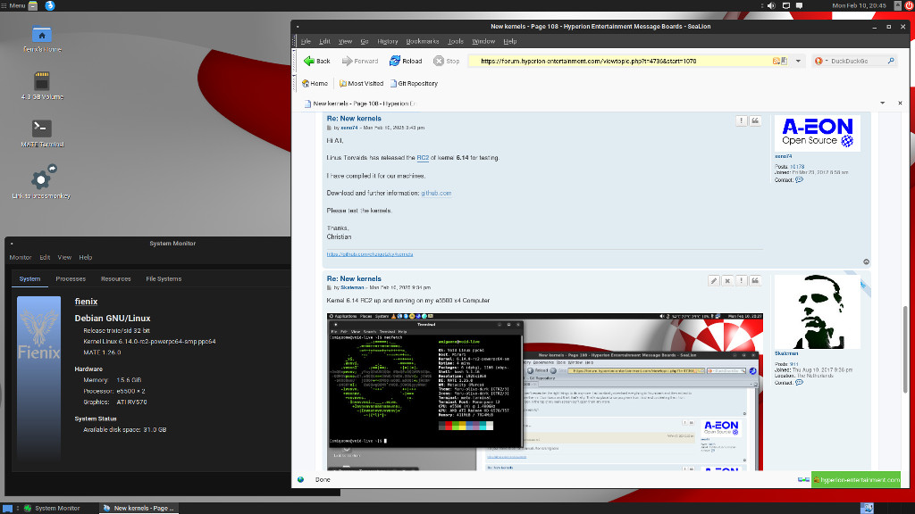This screenshot has height=514, width=915.
Task: Open the History menu in SeaLion
Action: (x=388, y=41)
